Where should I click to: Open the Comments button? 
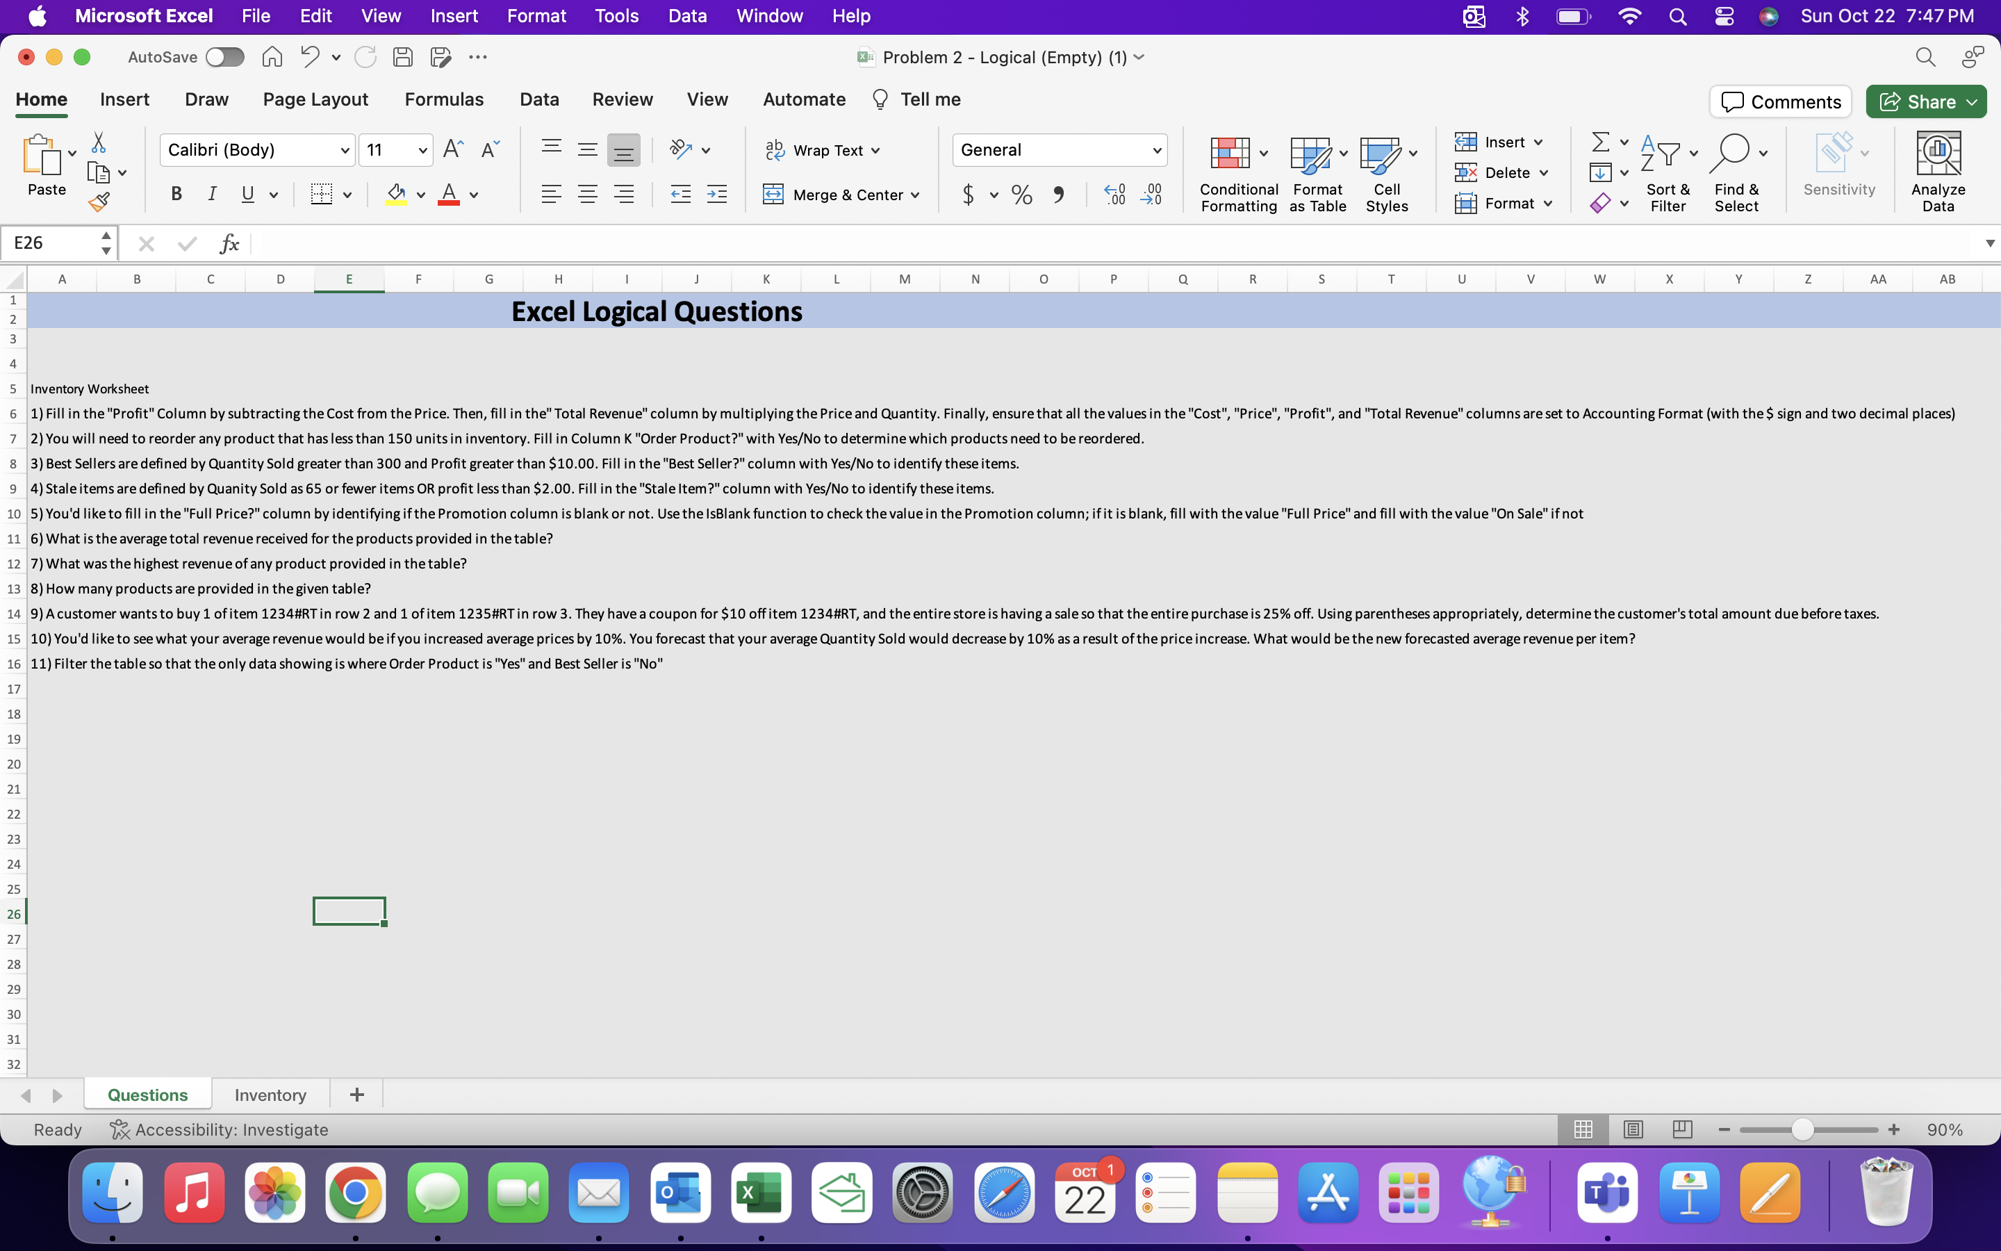1780,101
